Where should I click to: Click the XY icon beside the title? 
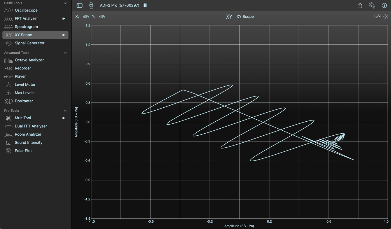229,17
